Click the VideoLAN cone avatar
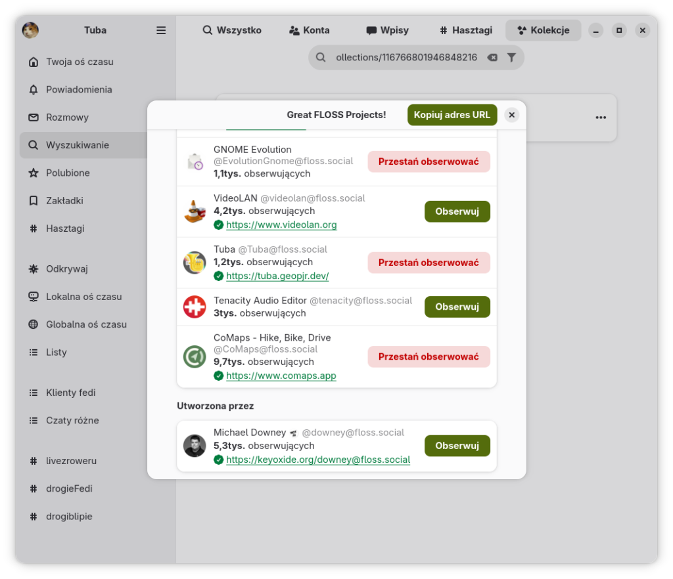Screen dimensions: 673x579 point(195,211)
